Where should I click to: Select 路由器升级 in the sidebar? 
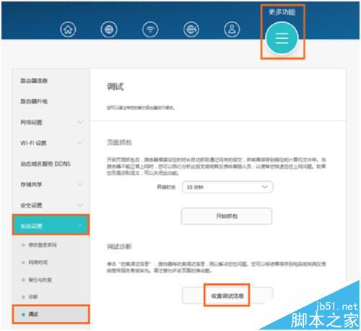tap(34, 101)
